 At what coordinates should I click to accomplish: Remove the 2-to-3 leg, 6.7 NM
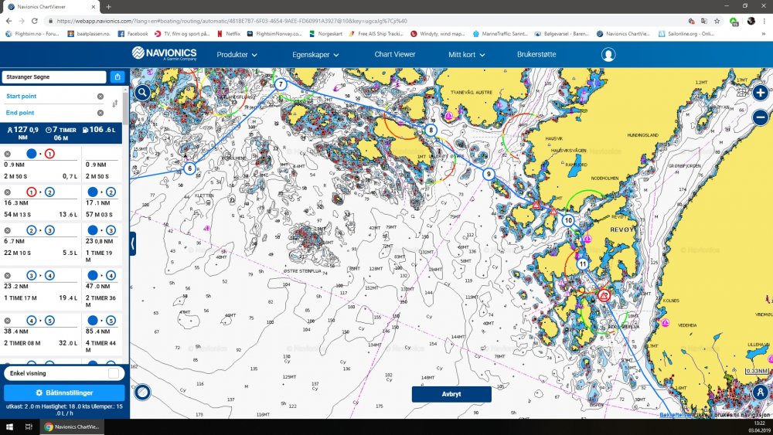coord(8,230)
